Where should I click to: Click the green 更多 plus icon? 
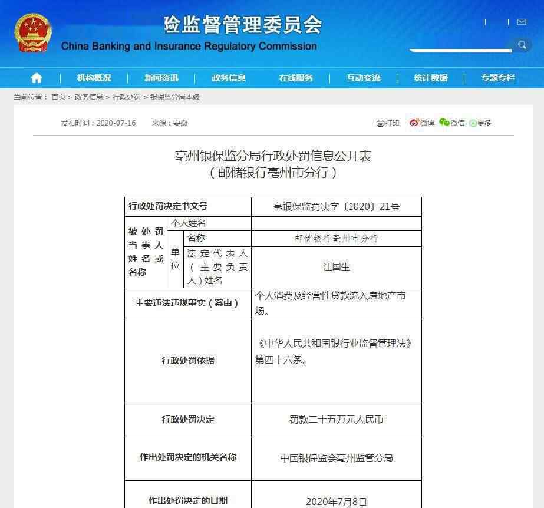[473, 123]
